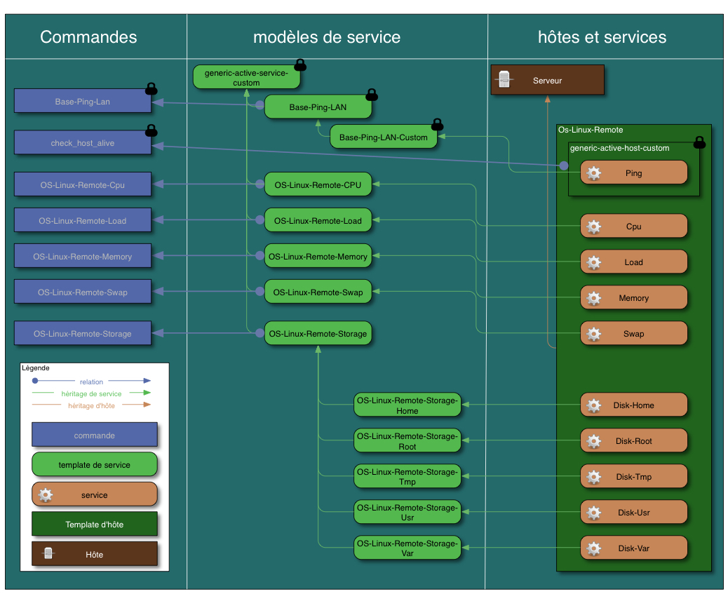The width and height of the screenshot is (728, 594).
Task: Click the blue commande legend swatch
Action: click(x=94, y=436)
